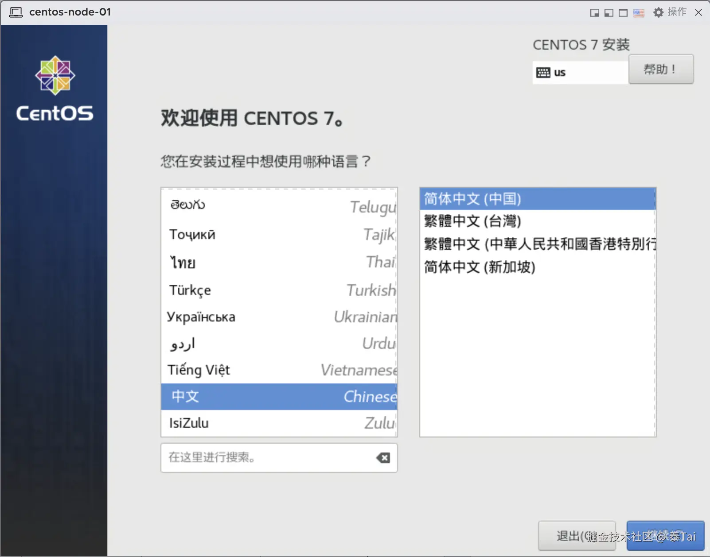This screenshot has width=710, height=557.
Task: Select the leftmost window-scaling icon in title bar
Action: tap(594, 13)
